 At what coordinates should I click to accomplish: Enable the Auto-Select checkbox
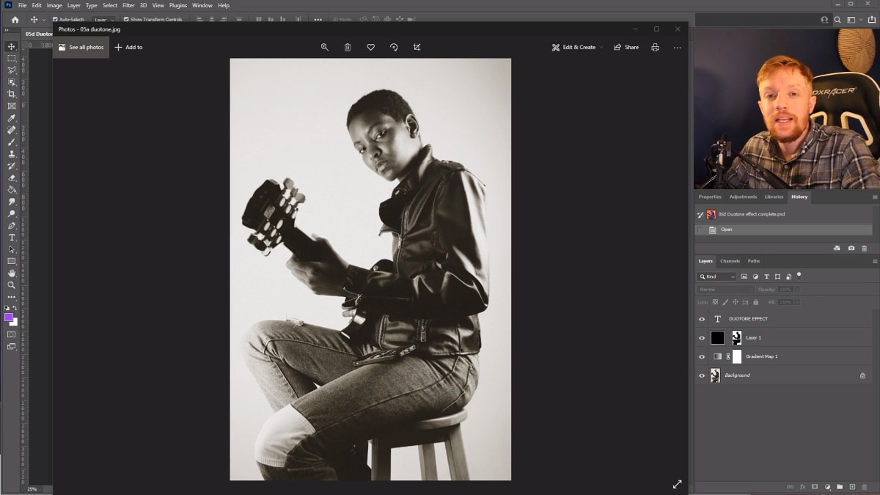click(56, 19)
